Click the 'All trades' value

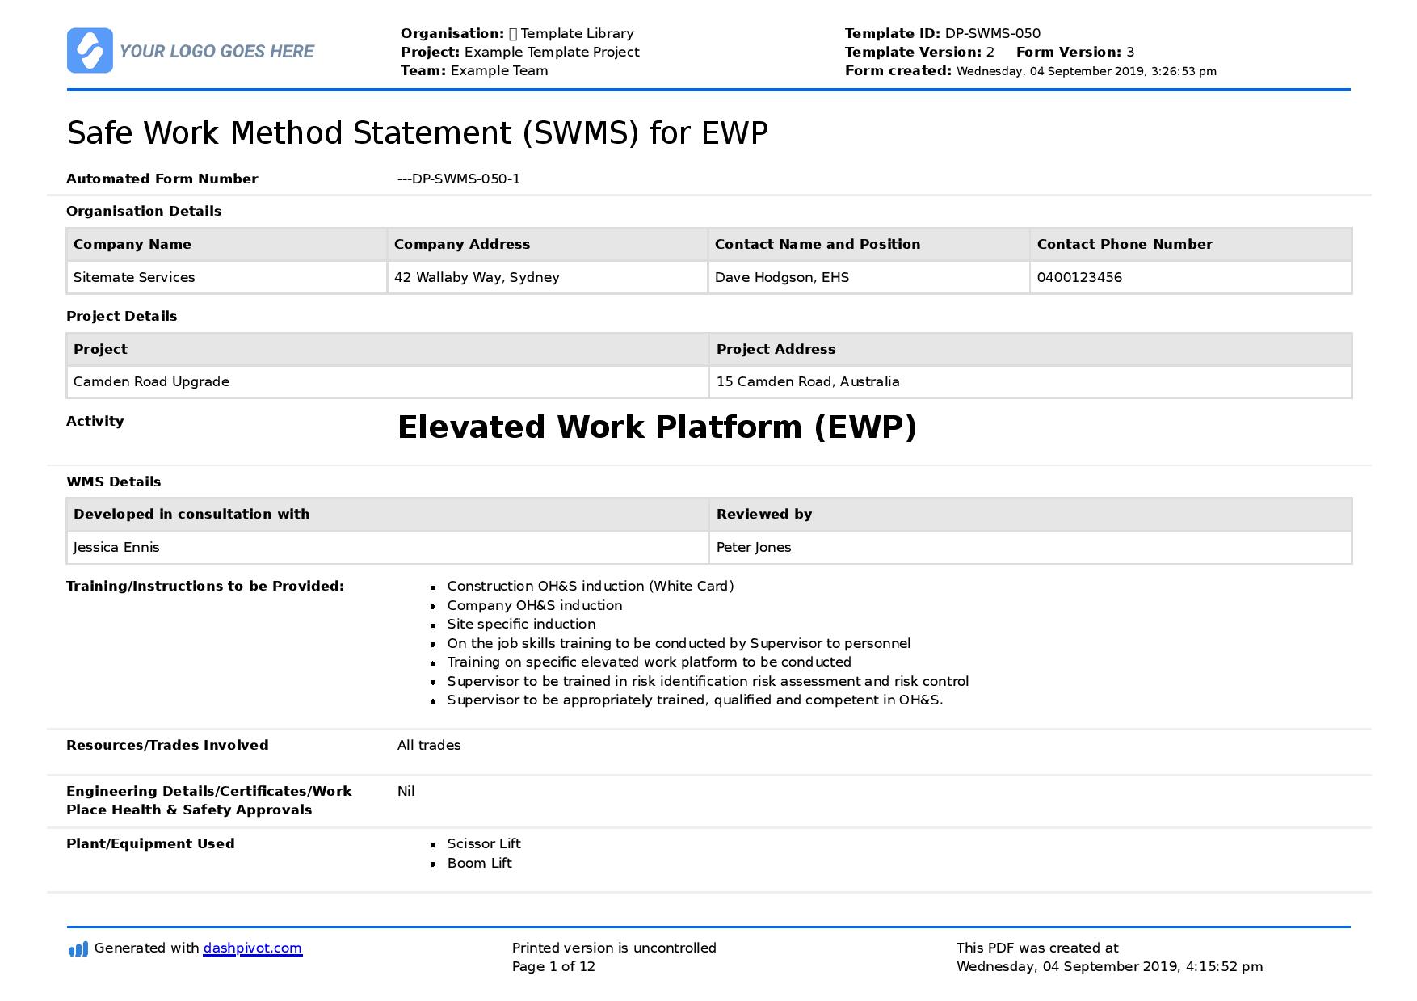pyautogui.click(x=429, y=745)
